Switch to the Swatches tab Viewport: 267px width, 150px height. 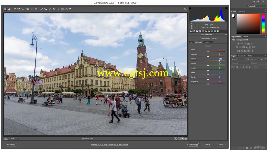pyautogui.click(x=241, y=12)
